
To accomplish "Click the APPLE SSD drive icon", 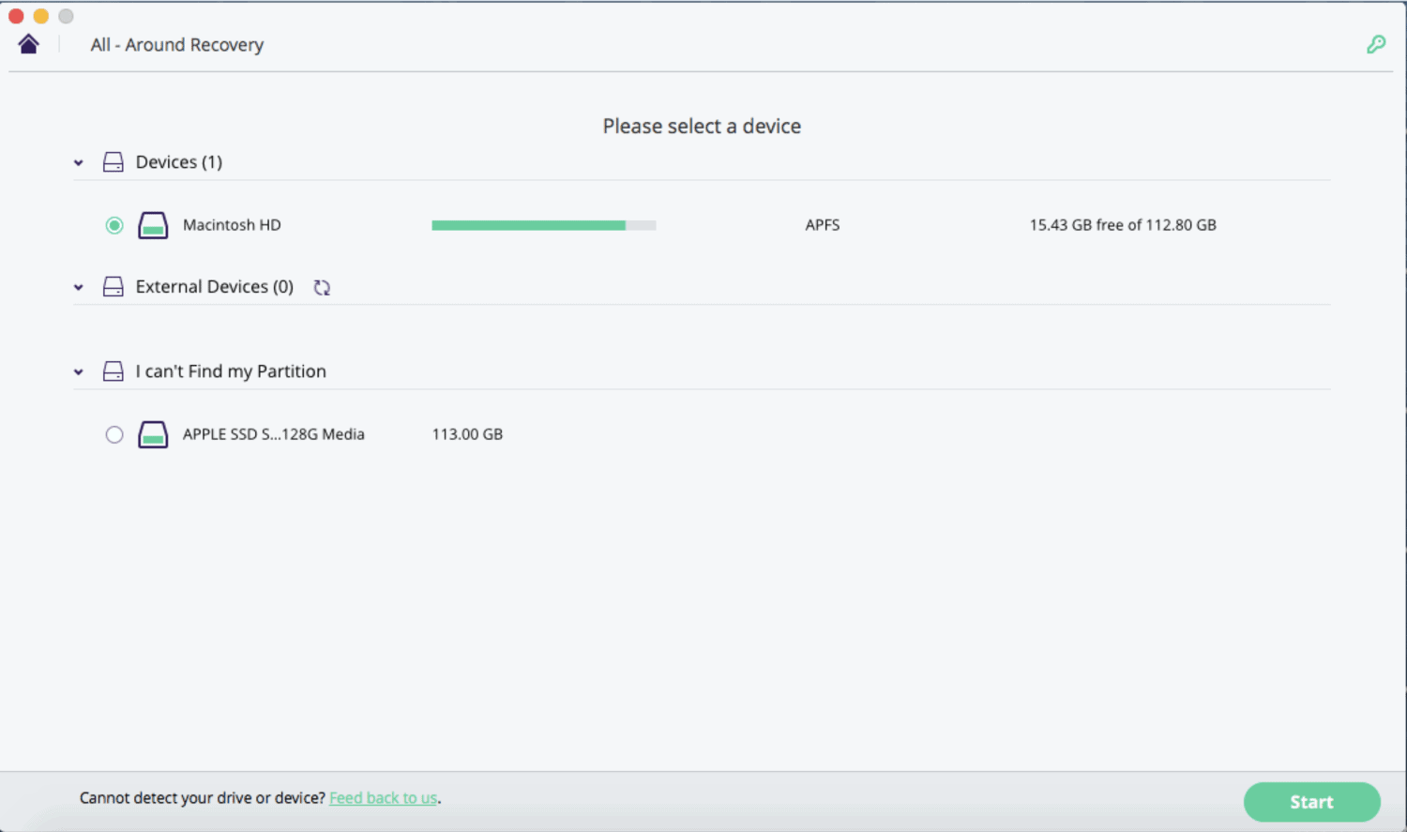I will (153, 434).
